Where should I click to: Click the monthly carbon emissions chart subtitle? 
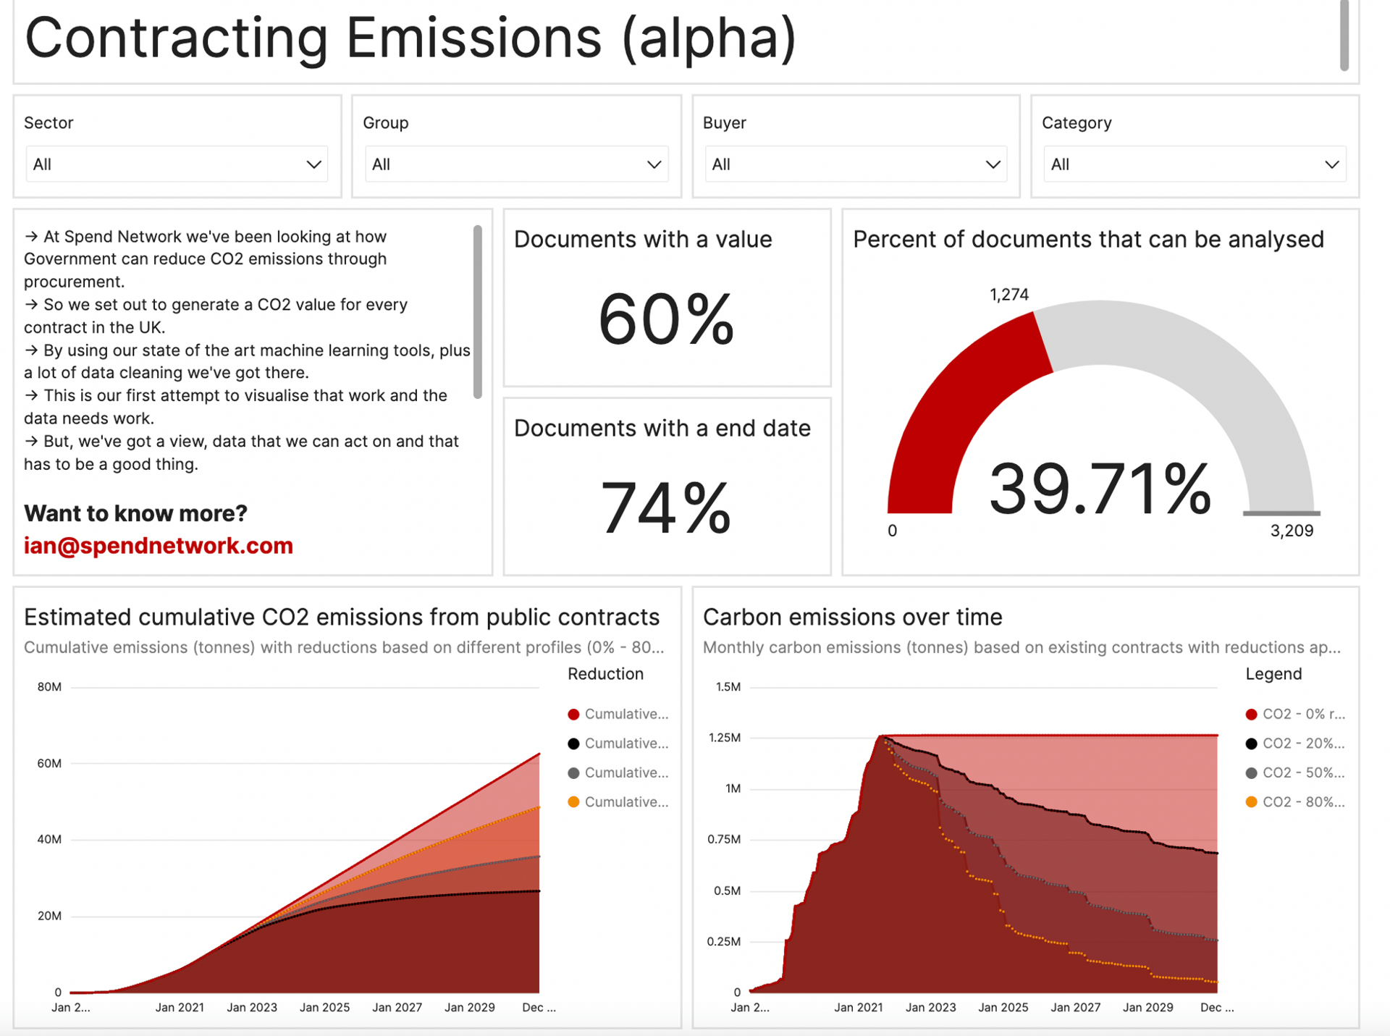pyautogui.click(x=1022, y=648)
